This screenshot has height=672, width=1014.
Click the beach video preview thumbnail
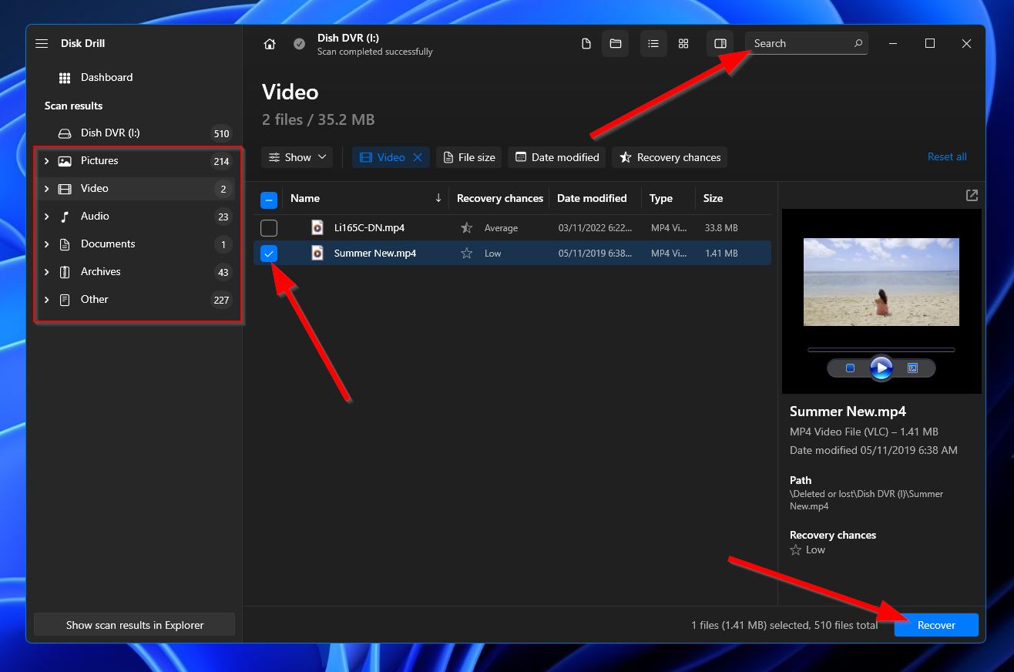tap(881, 281)
